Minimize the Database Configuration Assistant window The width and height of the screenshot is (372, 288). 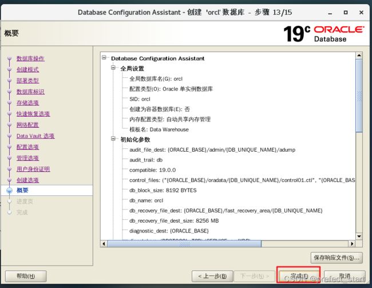click(x=330, y=13)
